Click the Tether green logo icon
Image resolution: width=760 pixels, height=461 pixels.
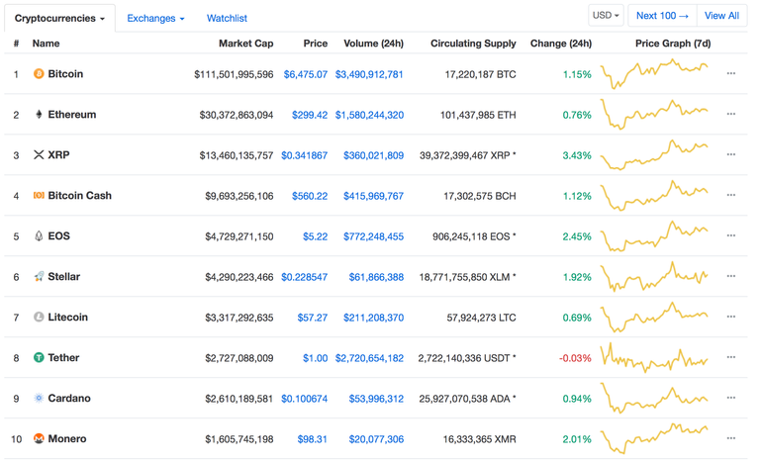(x=39, y=358)
